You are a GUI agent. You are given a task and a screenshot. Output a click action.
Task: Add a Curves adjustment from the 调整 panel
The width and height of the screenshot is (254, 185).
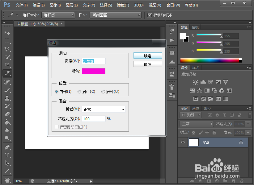(210, 82)
